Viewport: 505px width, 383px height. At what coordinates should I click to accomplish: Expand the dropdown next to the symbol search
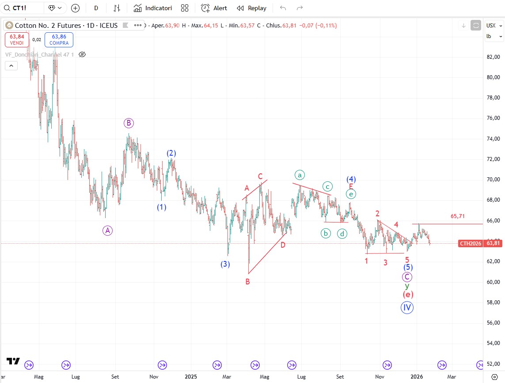coord(56,8)
